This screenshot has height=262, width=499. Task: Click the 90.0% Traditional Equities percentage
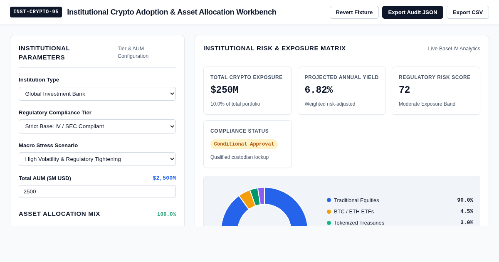[465, 200]
